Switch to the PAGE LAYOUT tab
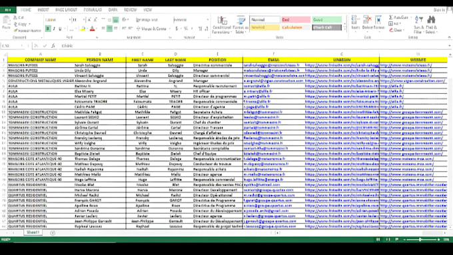 (66, 10)
